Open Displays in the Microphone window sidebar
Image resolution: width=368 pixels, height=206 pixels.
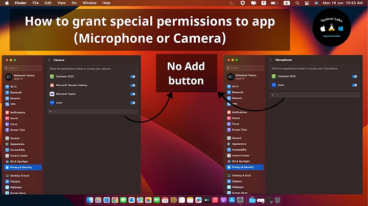[x=235, y=181]
